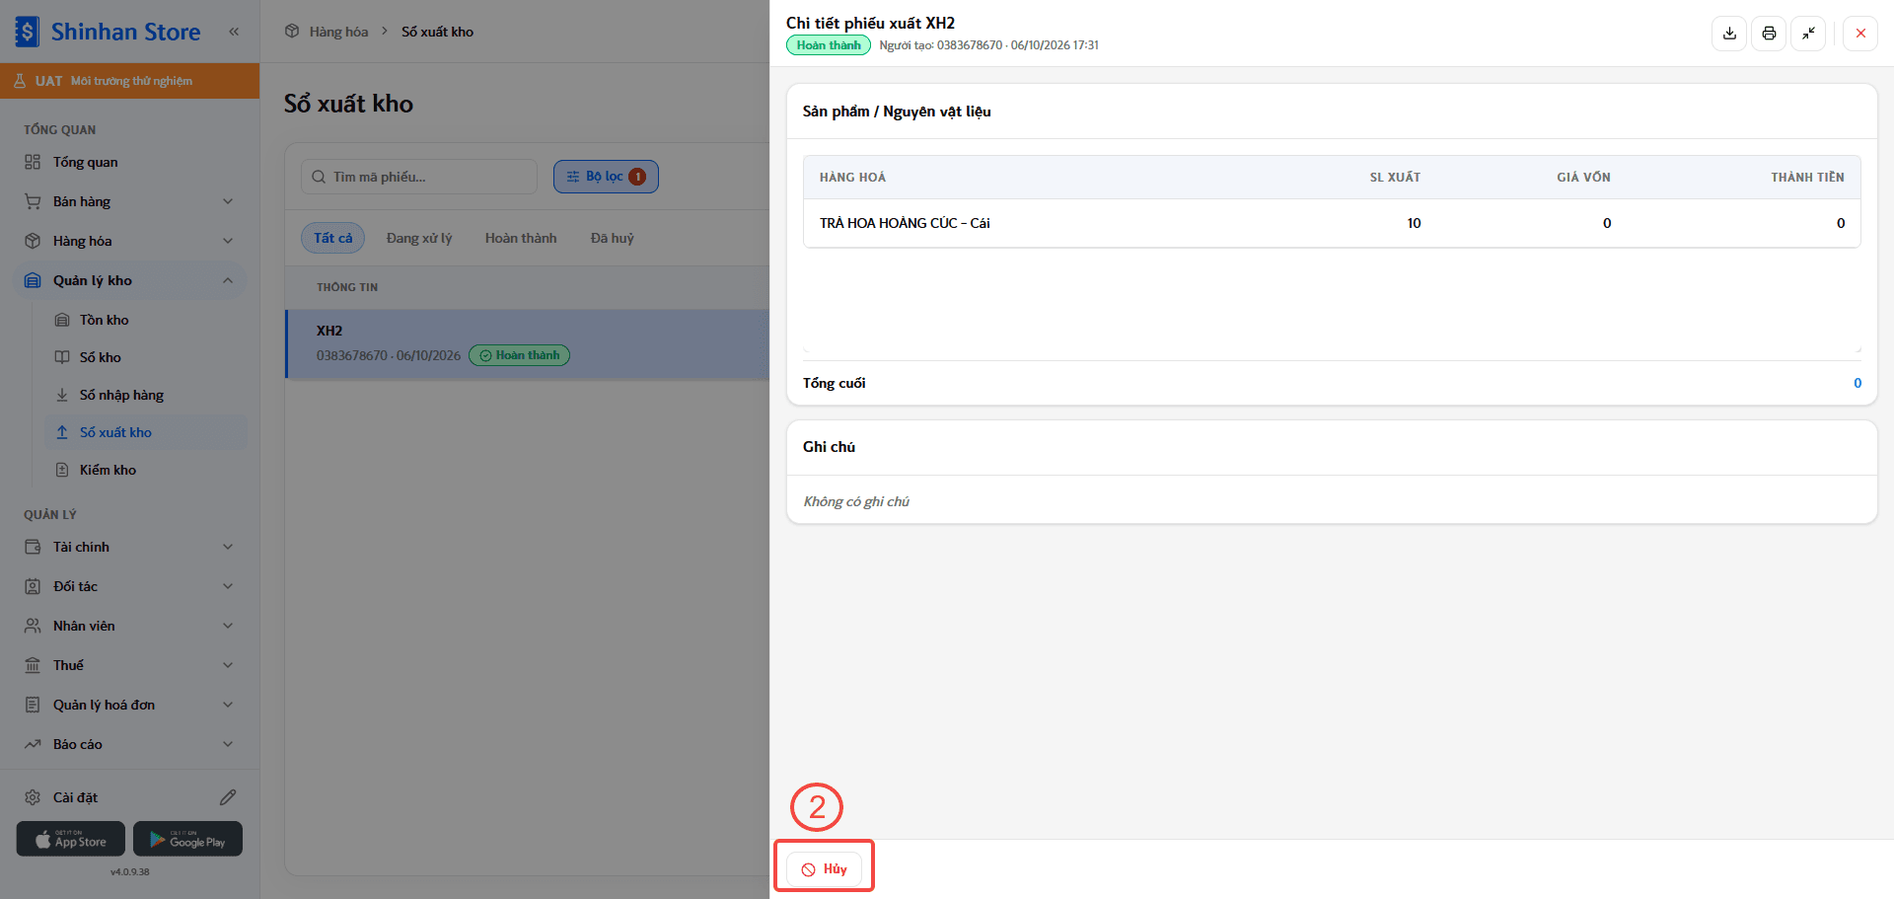1894x899 pixels.
Task: Open Sổ kho ledger page
Action: [146, 357]
